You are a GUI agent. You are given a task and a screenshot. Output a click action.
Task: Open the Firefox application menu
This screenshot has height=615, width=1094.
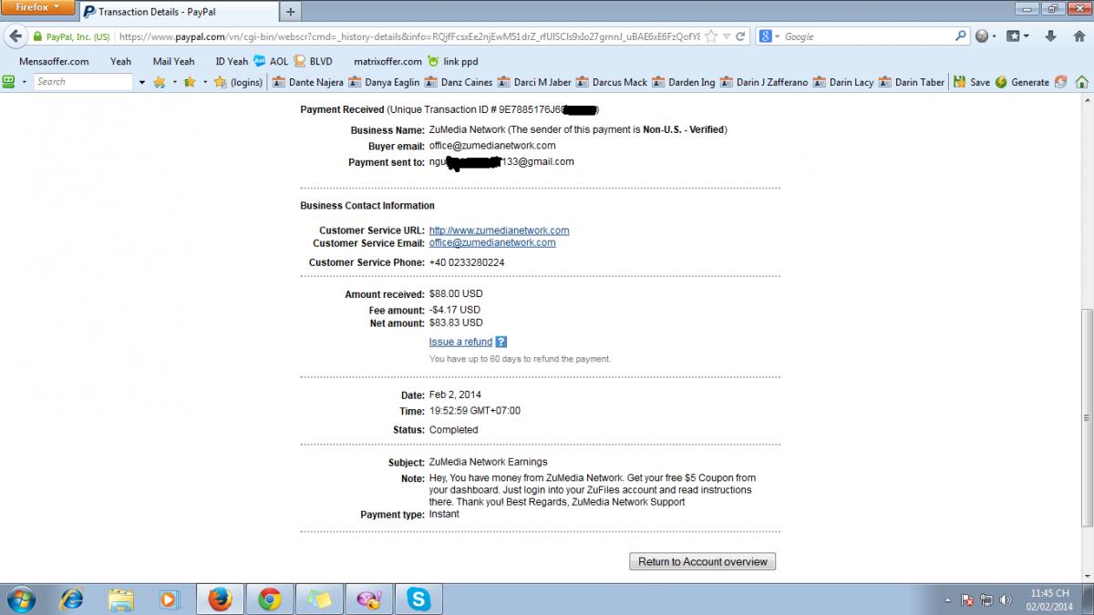(x=37, y=7)
